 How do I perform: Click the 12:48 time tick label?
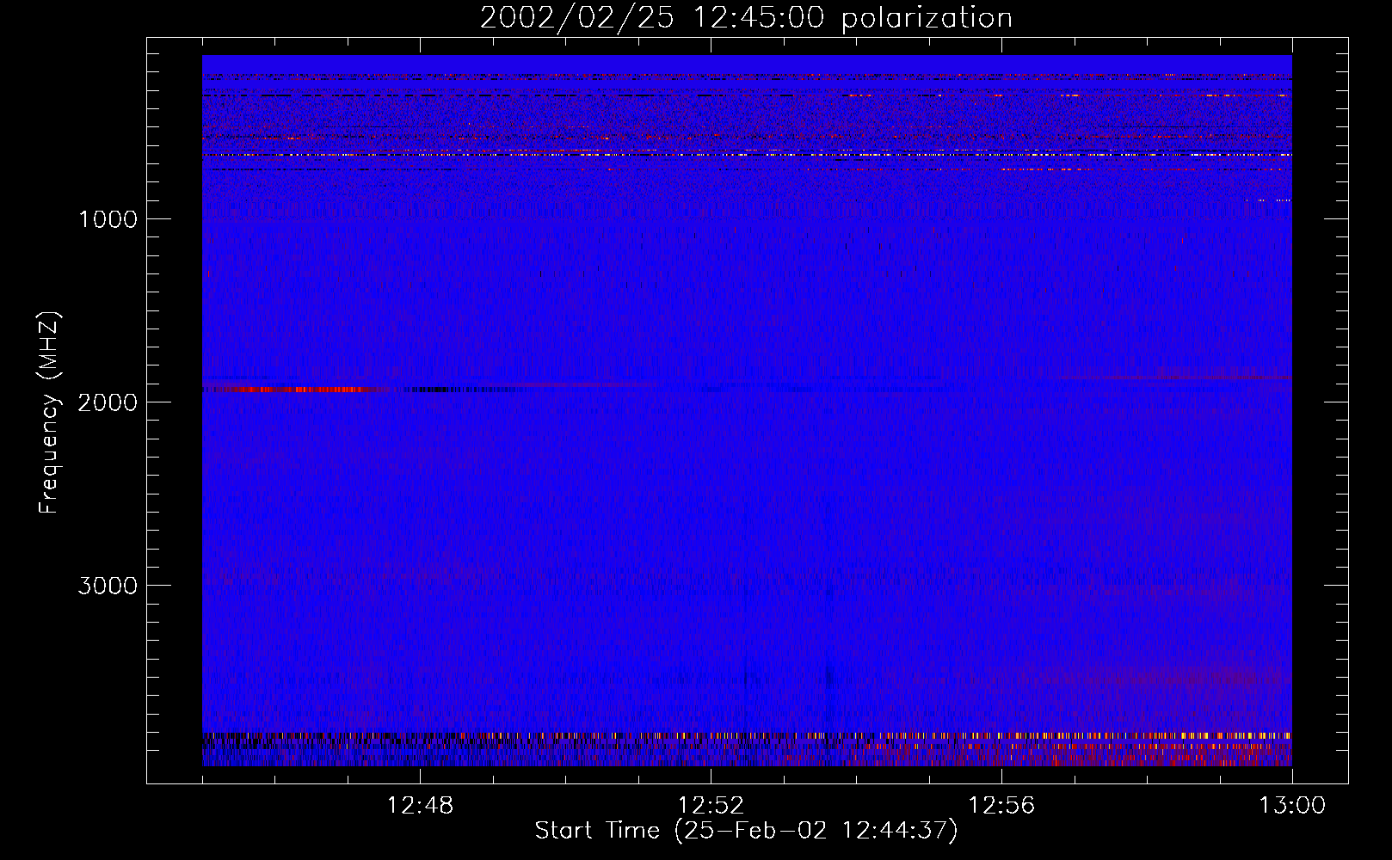pos(420,806)
